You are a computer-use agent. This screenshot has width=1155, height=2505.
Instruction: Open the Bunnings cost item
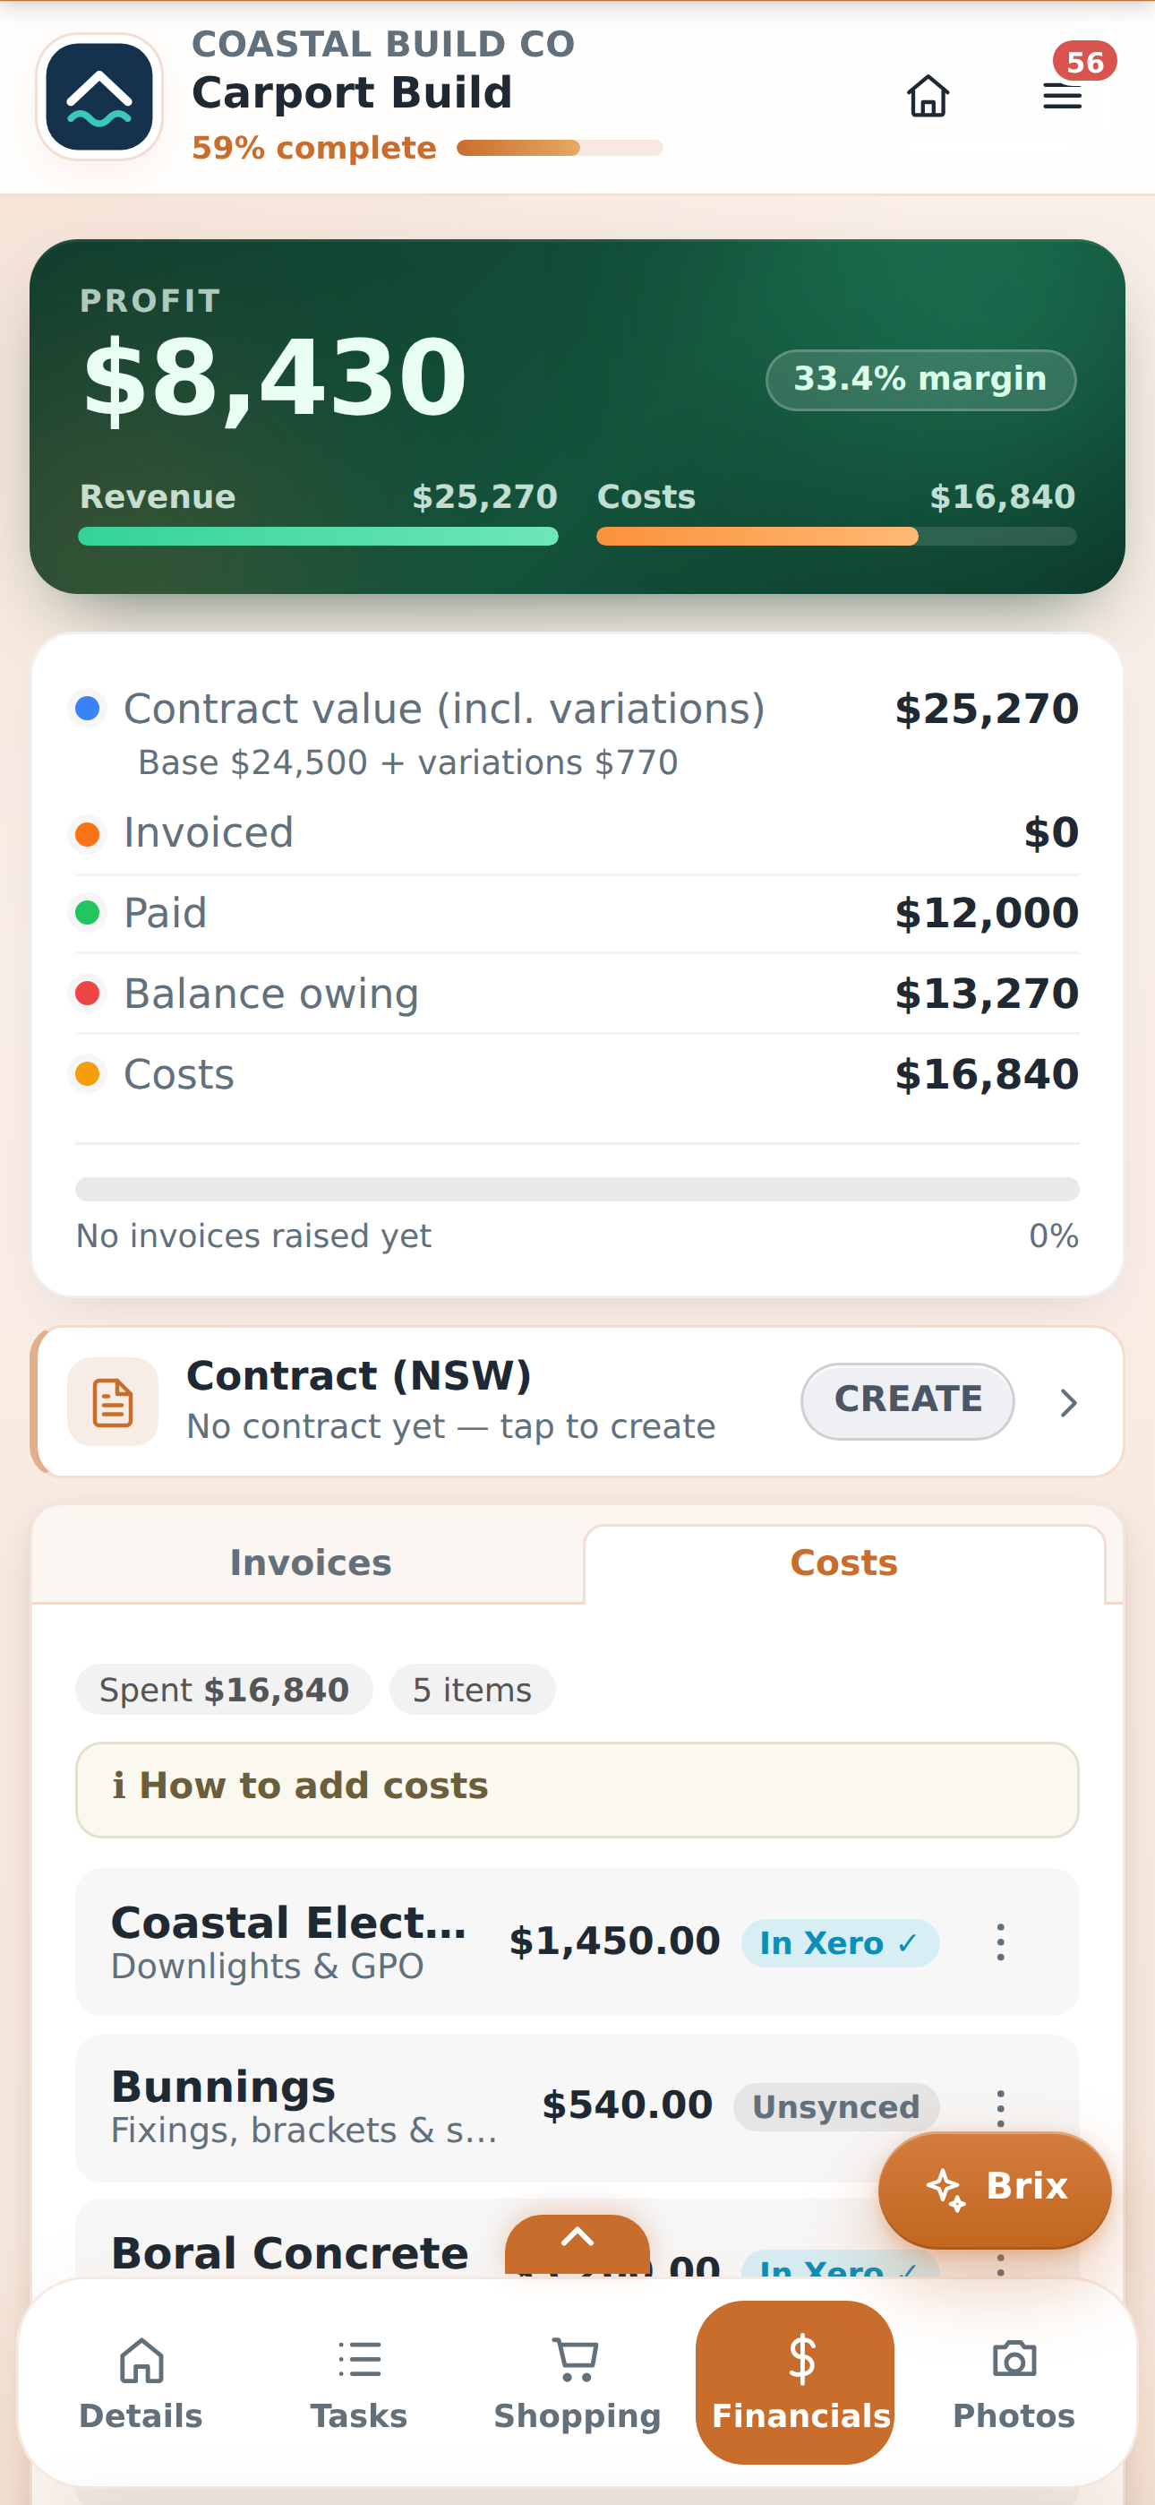pyautogui.click(x=577, y=2107)
